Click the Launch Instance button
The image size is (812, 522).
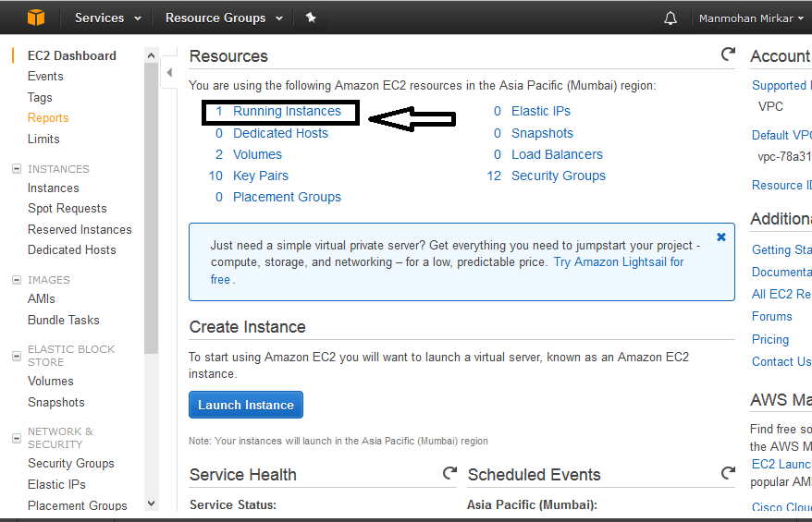point(246,405)
